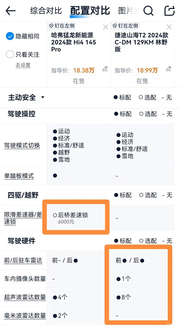Open the 去设置 link
Screen dimensions: 180x328
[x=23, y=65]
